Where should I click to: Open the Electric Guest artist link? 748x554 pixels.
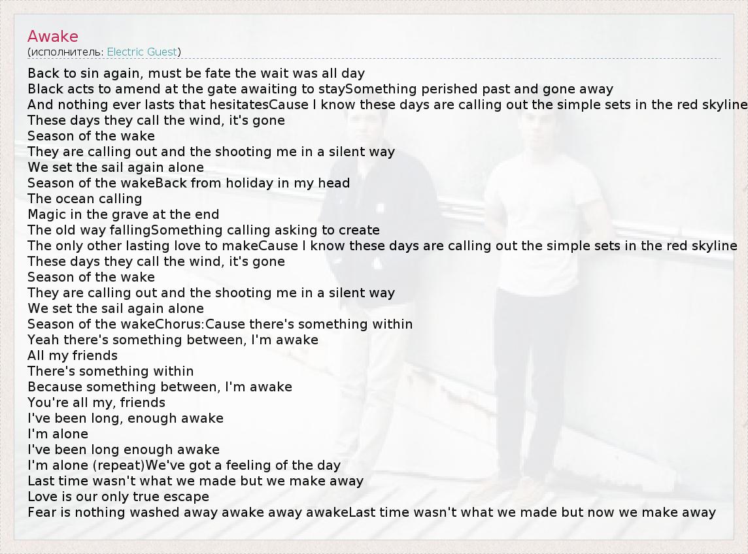tap(142, 52)
